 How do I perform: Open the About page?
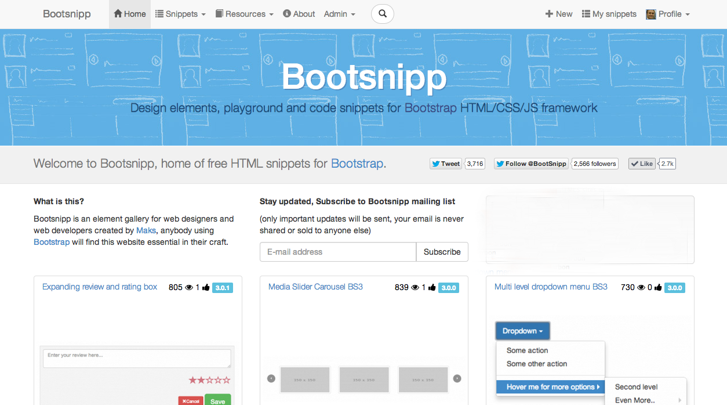299,14
